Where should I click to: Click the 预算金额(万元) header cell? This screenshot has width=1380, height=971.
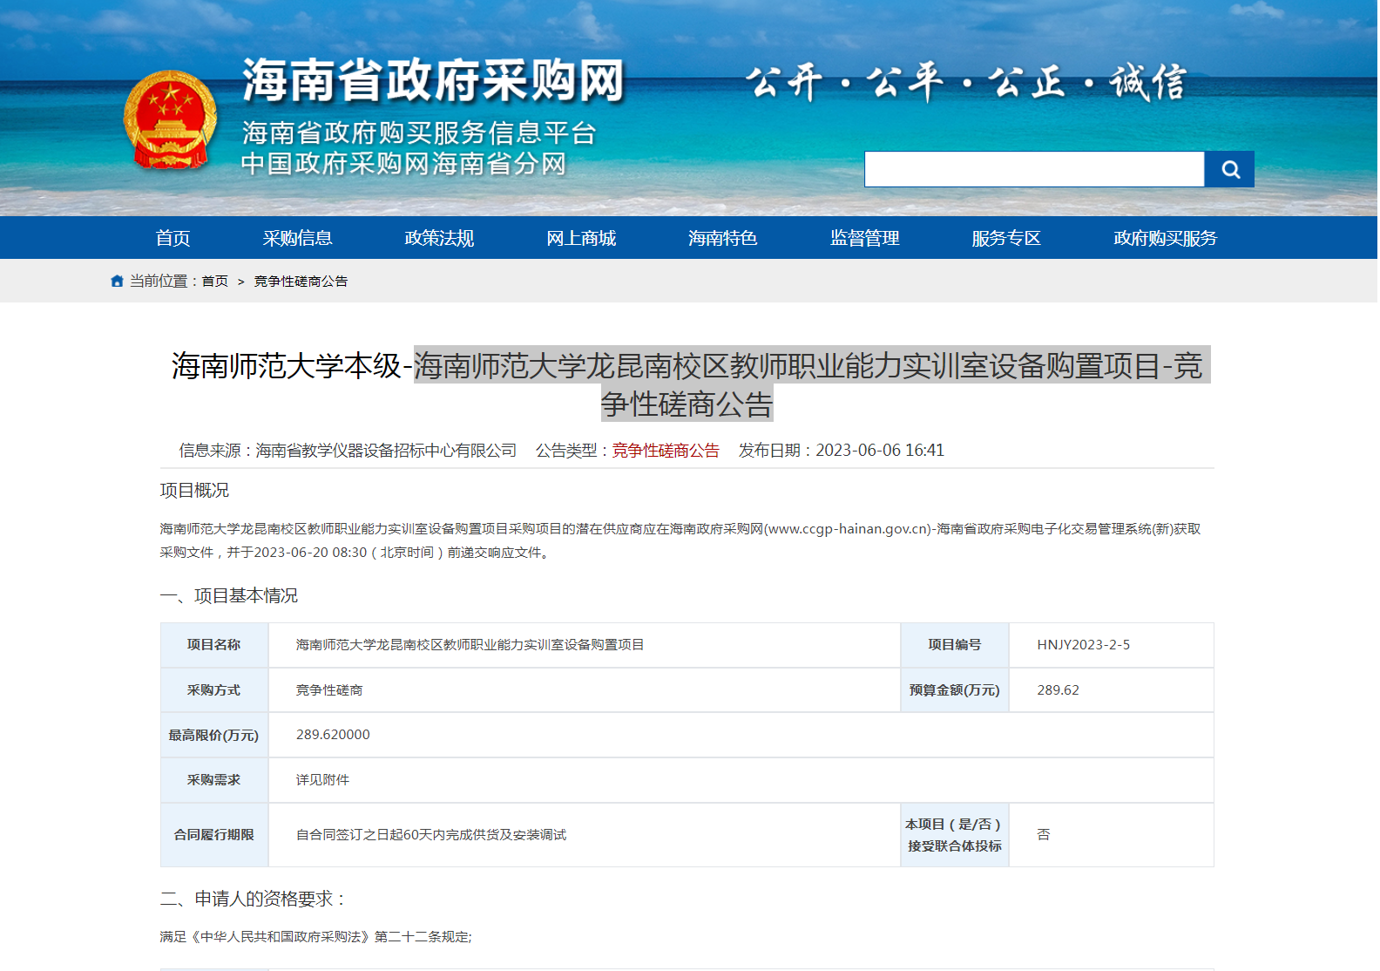[x=955, y=690]
